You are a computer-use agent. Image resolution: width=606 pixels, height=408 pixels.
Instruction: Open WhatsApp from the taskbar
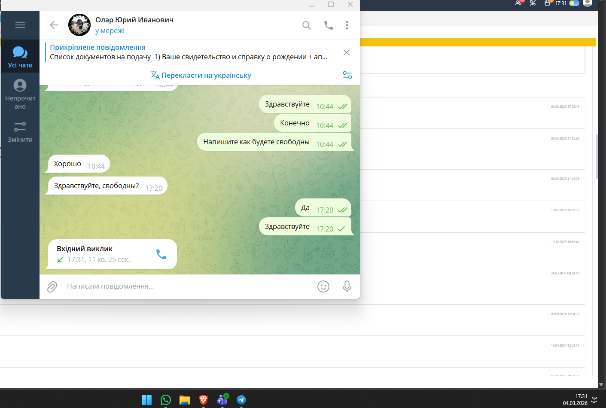[165, 400]
